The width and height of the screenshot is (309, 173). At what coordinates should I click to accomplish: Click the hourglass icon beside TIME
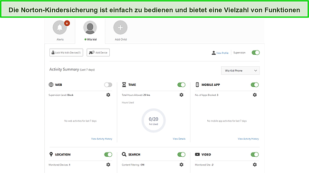124,85
